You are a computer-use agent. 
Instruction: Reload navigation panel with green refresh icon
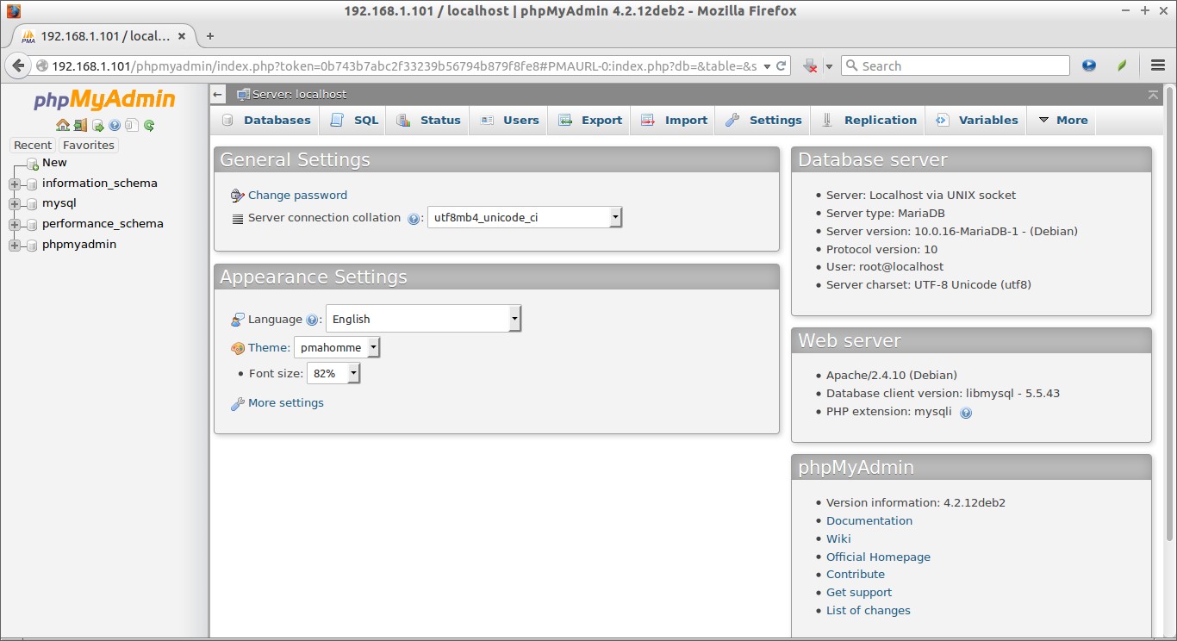149,126
